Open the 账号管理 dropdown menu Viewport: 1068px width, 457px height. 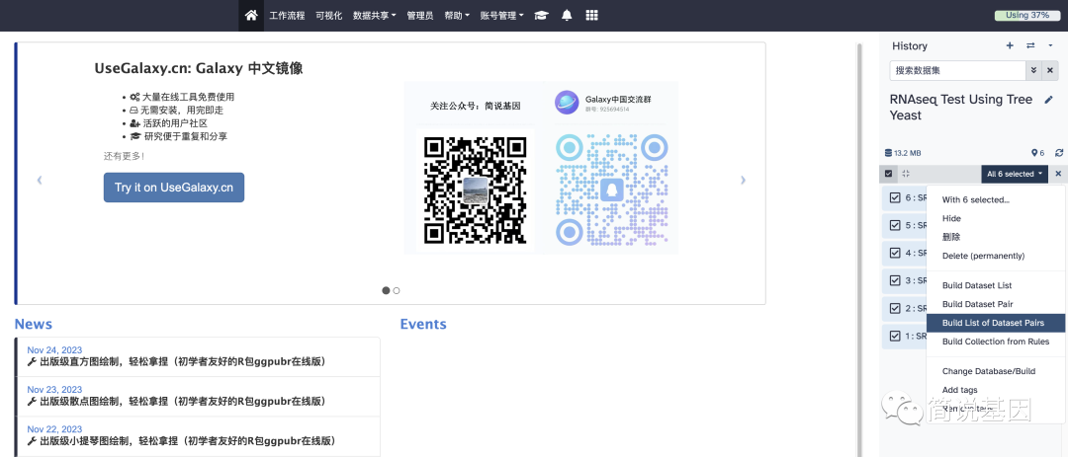pos(501,15)
